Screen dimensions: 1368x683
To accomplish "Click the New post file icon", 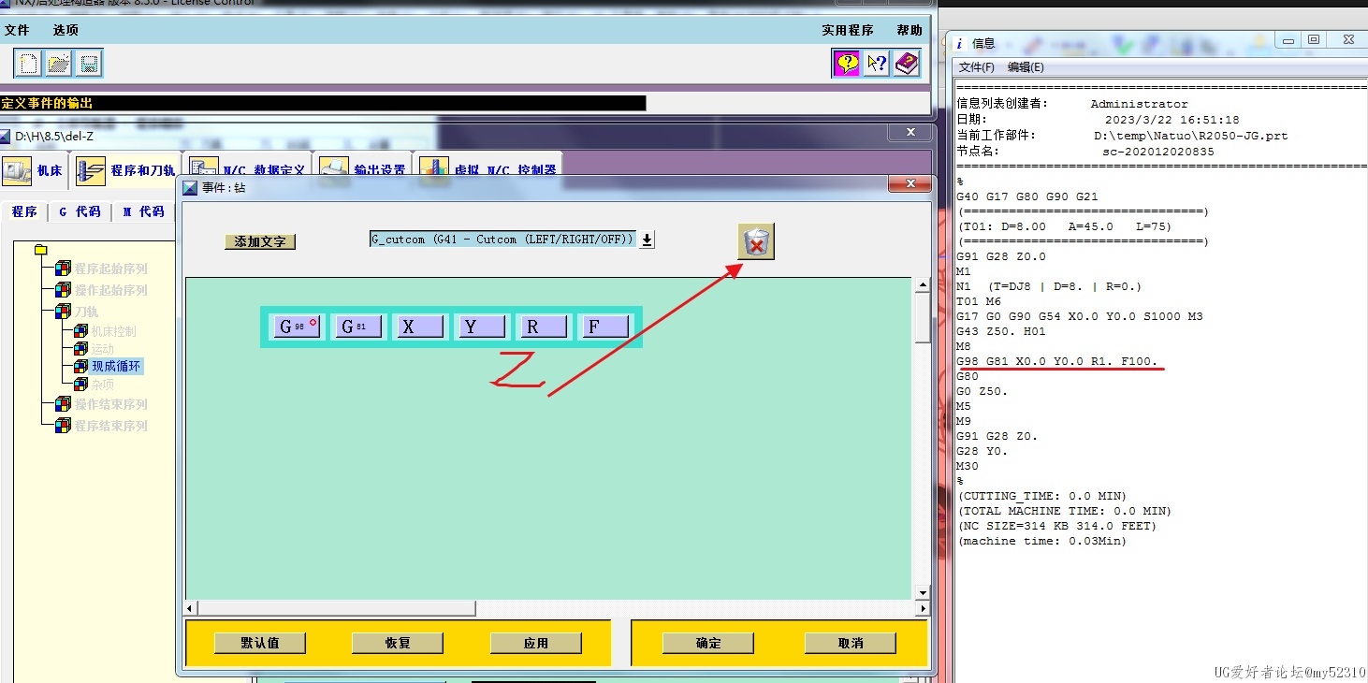I will [29, 64].
